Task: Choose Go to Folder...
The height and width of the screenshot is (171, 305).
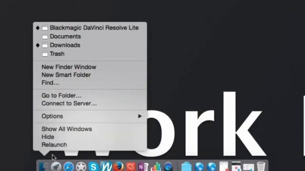Action: click(90, 95)
